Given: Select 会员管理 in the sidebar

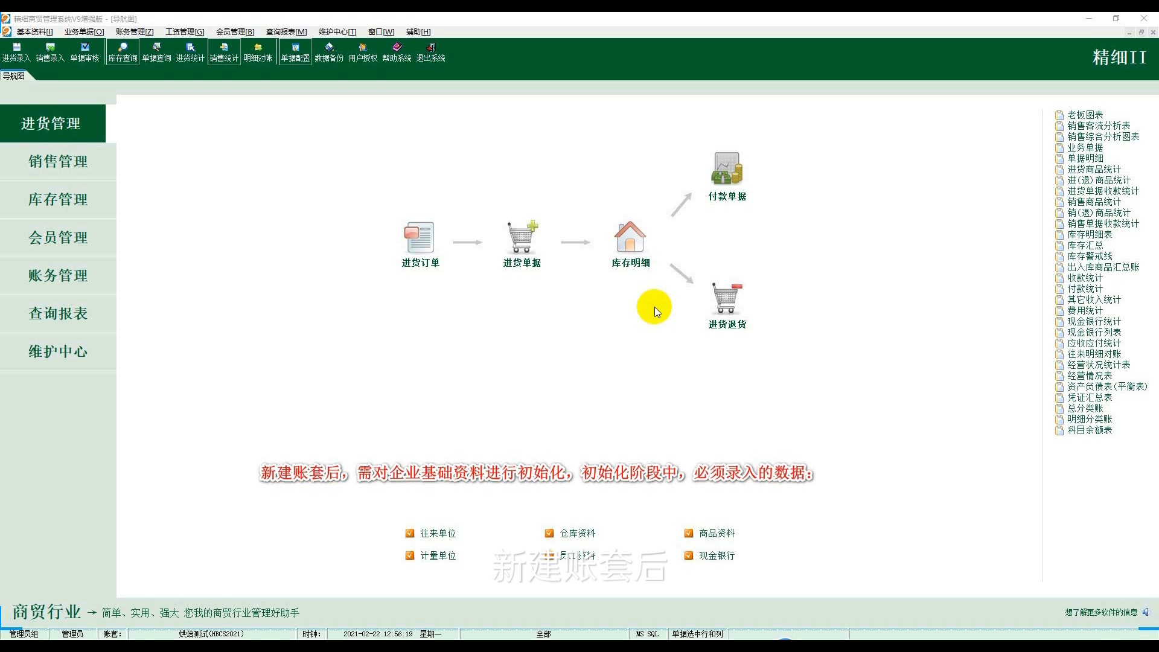Looking at the screenshot, I should (58, 237).
